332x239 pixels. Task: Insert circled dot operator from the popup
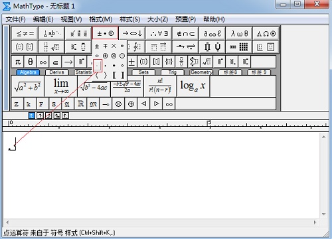pyautogui.click(x=122, y=56)
